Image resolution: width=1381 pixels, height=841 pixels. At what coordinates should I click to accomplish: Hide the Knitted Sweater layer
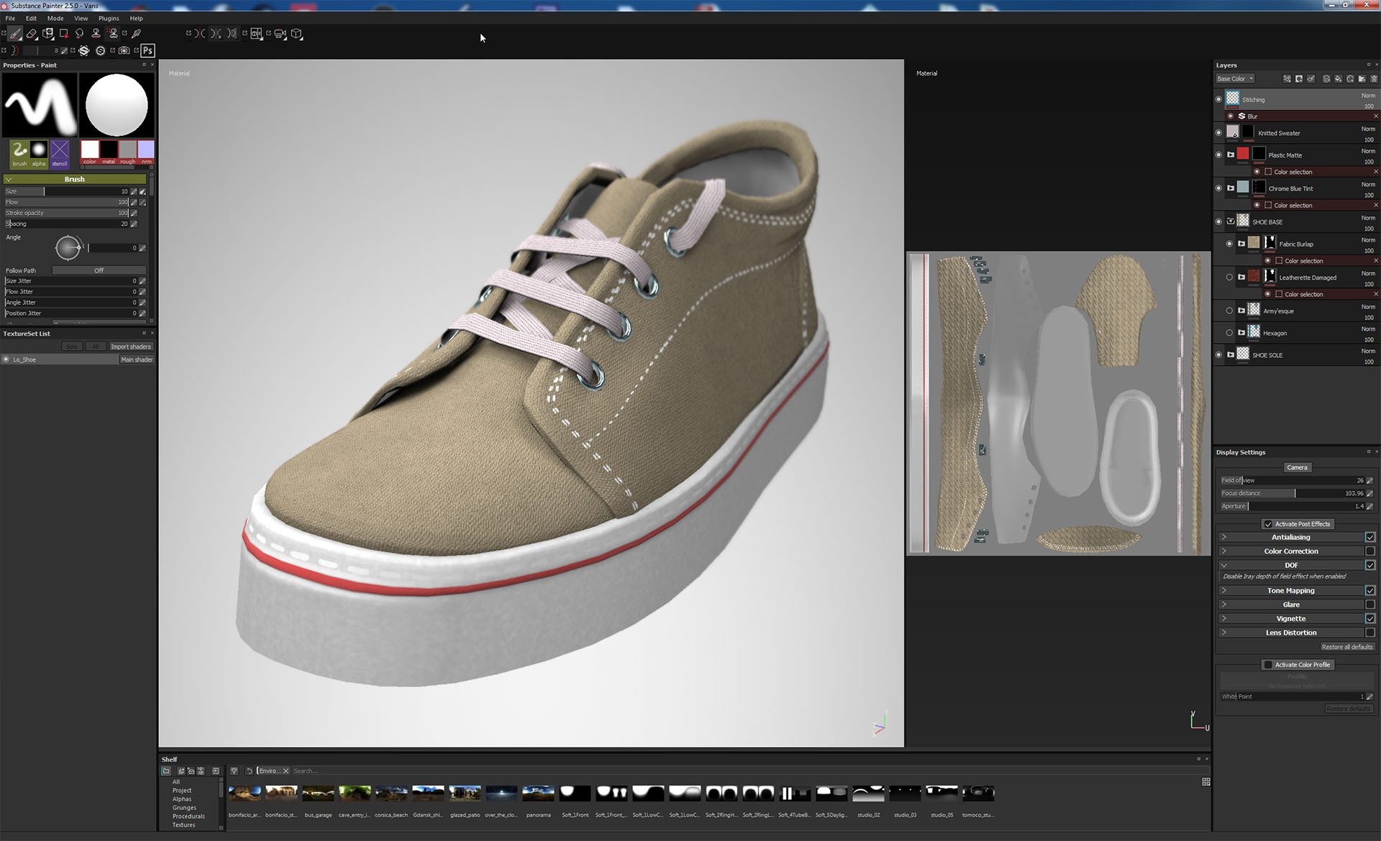(x=1218, y=133)
